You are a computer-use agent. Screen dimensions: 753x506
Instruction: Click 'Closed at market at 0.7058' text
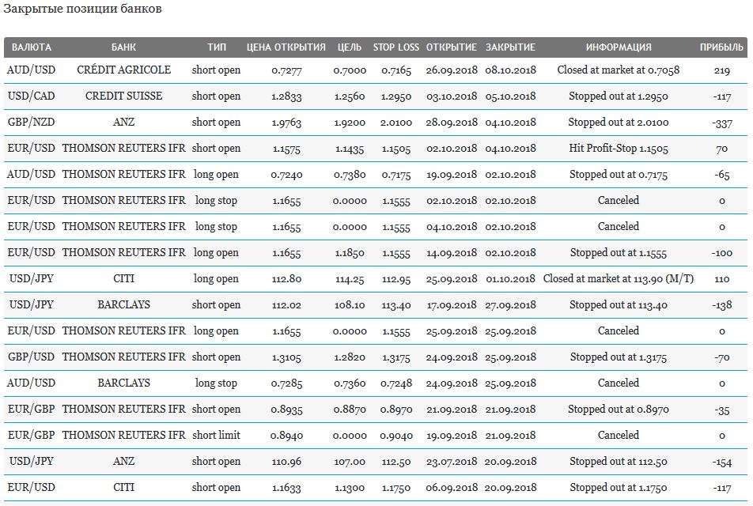[619, 70]
